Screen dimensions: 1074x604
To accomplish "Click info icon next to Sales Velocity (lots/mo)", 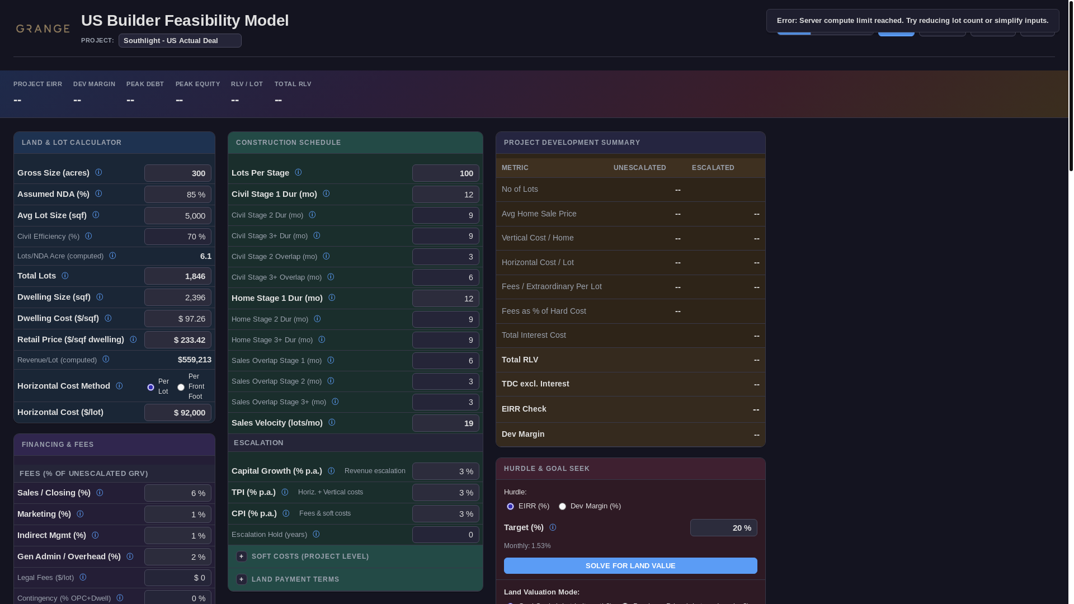I will point(332,422).
